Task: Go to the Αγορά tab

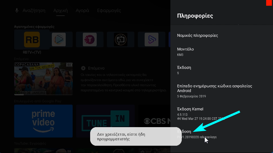Action: coord(82,11)
